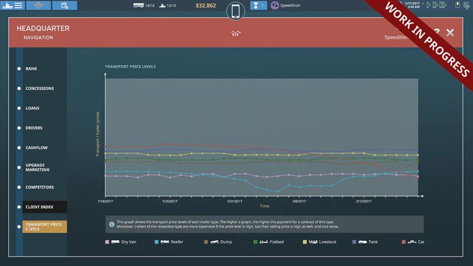Click the truck menu button top-left

(12, 6)
